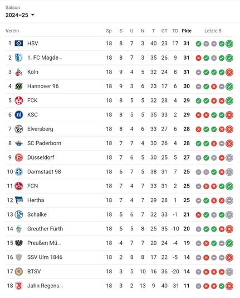Click the Verein column header

coord(12,31)
